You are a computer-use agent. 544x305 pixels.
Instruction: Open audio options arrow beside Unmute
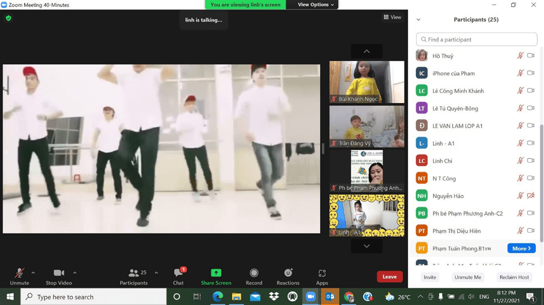[x=33, y=273]
